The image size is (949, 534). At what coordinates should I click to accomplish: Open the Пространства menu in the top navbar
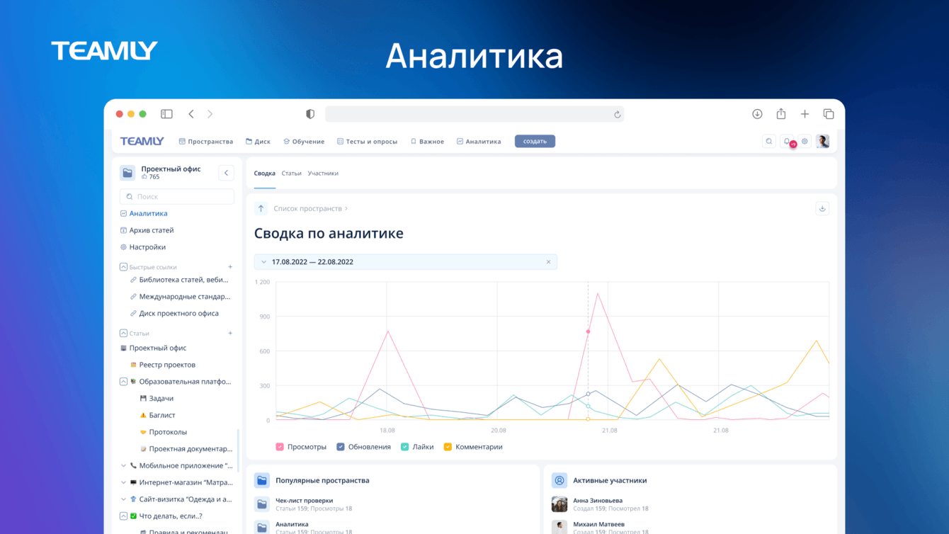tap(206, 142)
